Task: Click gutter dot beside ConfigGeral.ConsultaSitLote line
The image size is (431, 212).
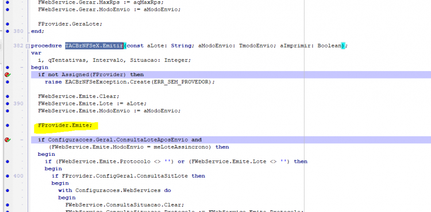Action: pos(7,176)
